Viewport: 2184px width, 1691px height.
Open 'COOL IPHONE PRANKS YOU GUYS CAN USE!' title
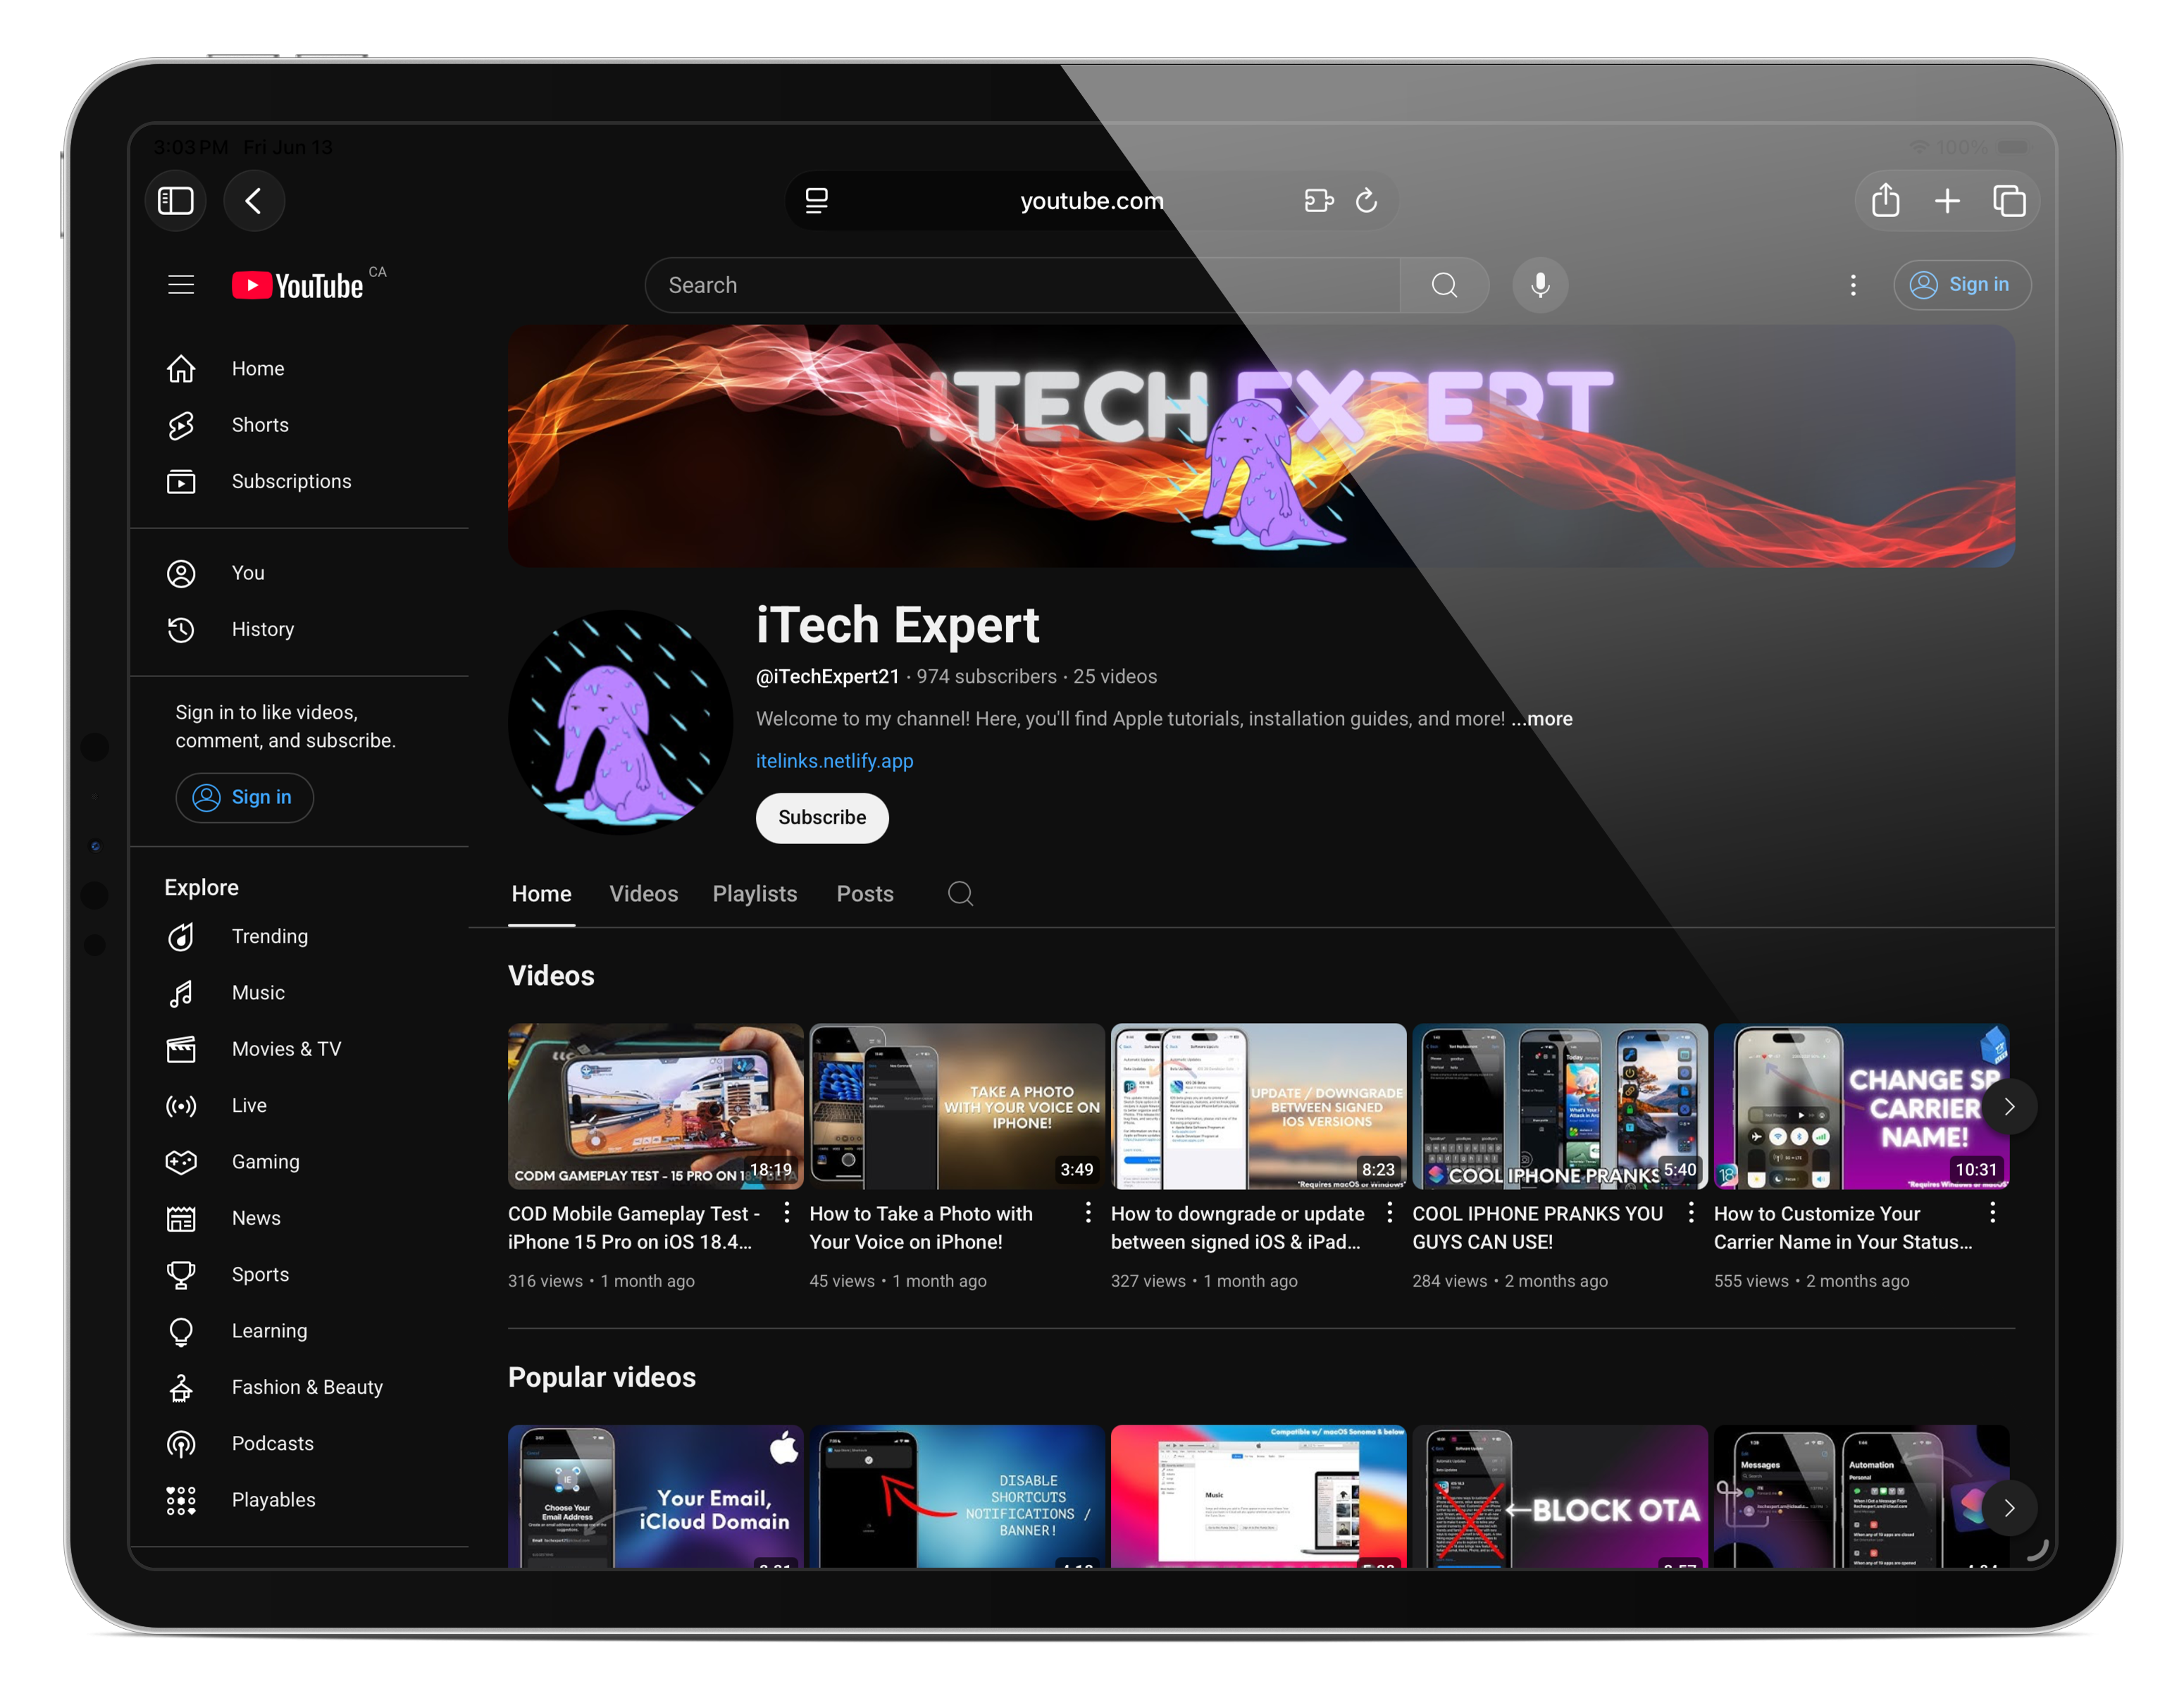(1538, 1228)
